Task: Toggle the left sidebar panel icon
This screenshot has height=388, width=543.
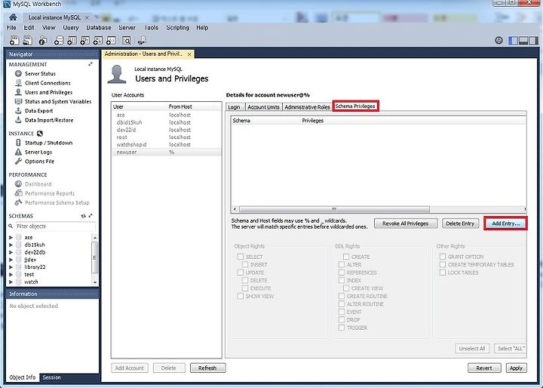Action: [x=513, y=41]
